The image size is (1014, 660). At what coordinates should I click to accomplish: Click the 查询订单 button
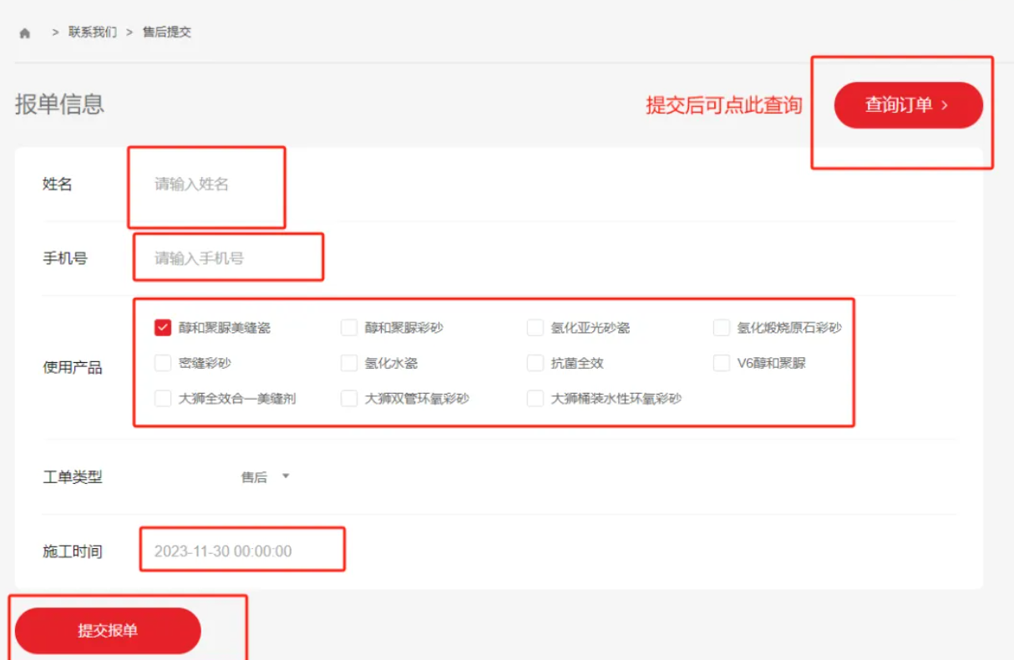(908, 105)
